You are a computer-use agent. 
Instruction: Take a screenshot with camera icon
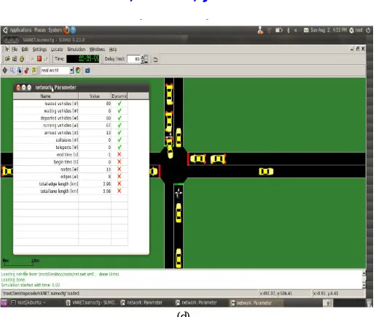pos(87,71)
